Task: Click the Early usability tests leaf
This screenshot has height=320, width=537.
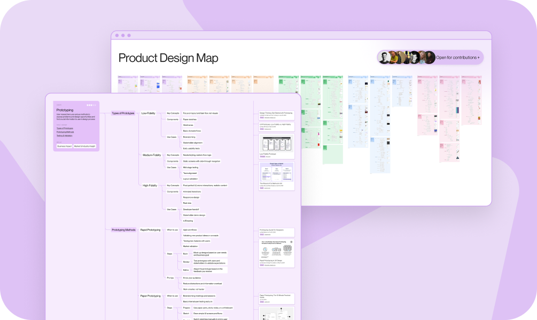Action: click(191, 148)
